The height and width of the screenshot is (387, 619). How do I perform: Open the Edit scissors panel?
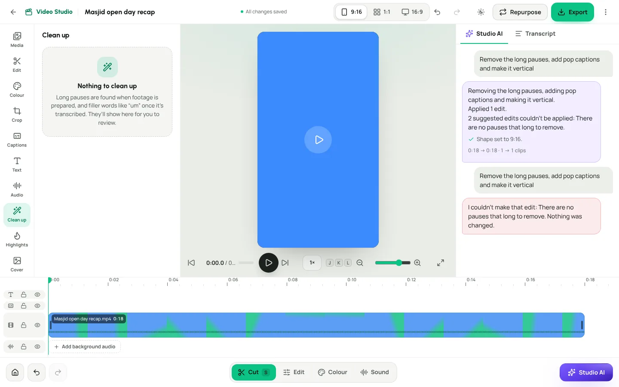17,64
